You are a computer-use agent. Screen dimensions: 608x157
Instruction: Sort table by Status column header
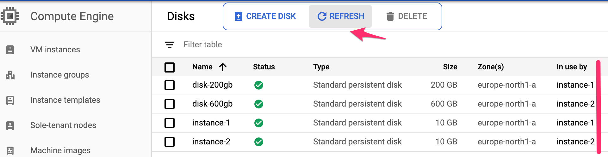(264, 67)
